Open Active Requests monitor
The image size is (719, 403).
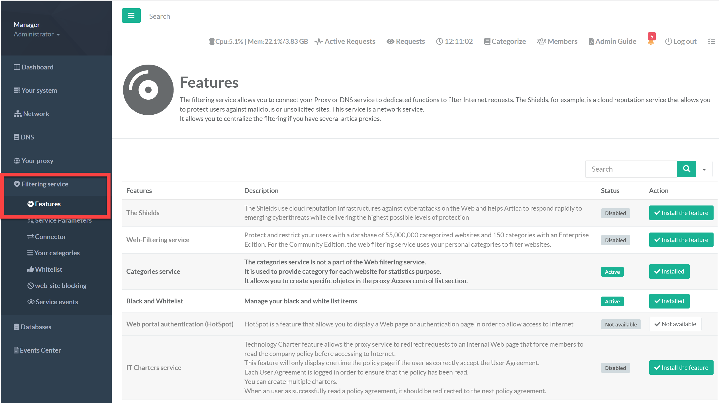click(345, 42)
